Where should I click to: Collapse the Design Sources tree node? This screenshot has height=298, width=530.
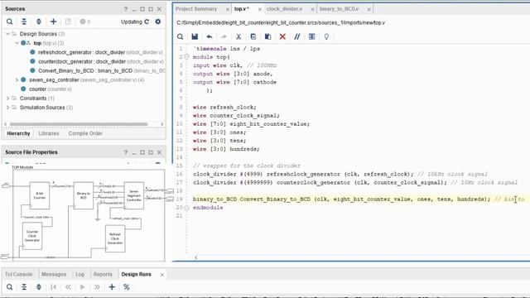coord(7,34)
